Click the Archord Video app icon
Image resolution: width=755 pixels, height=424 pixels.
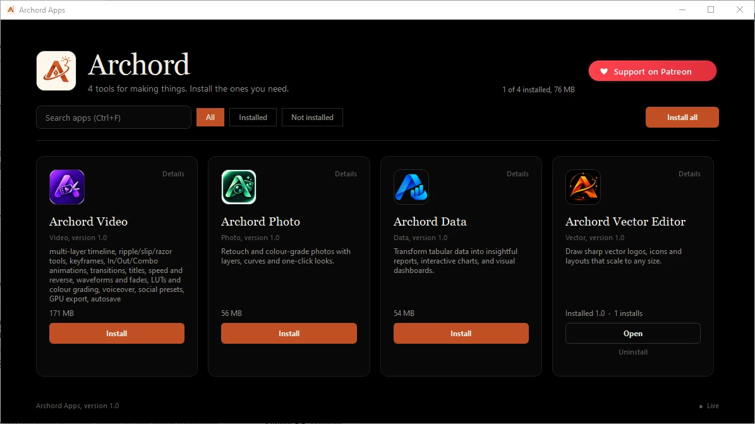point(67,187)
